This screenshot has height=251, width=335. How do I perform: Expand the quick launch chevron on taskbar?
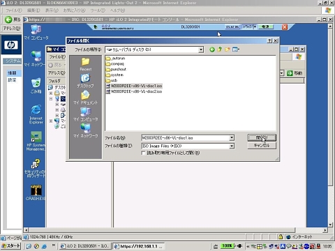point(54,245)
